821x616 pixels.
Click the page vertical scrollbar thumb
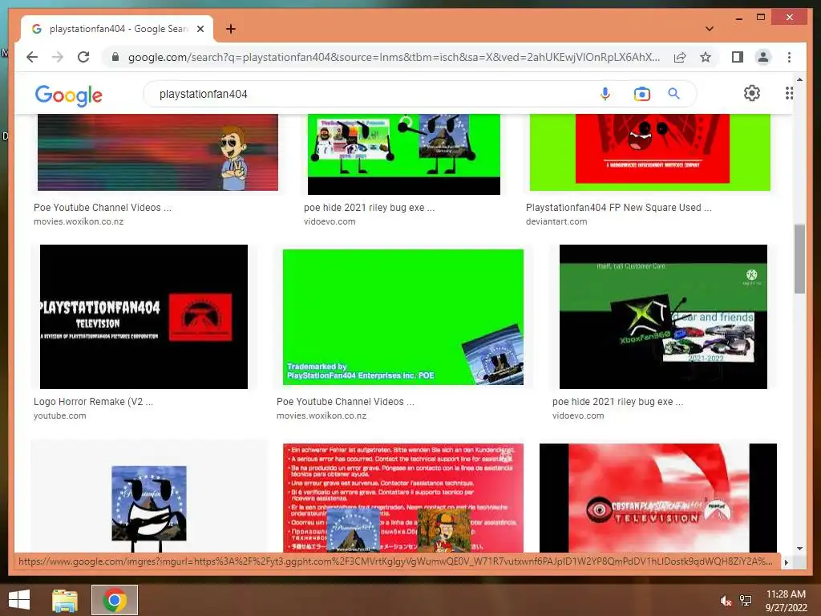[799, 259]
